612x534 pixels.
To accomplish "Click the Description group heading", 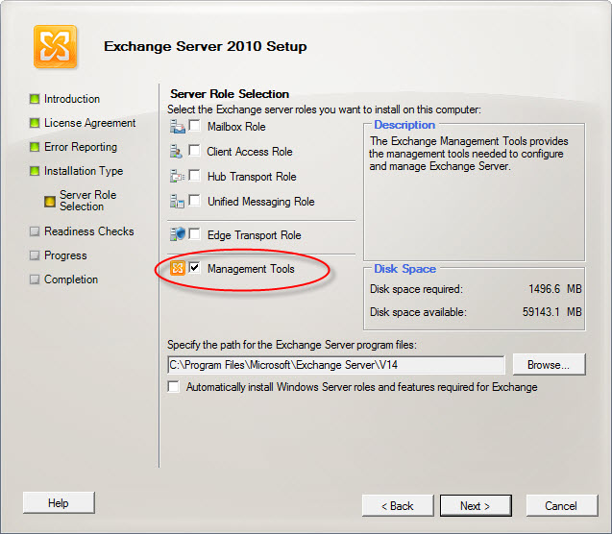I will (404, 125).
